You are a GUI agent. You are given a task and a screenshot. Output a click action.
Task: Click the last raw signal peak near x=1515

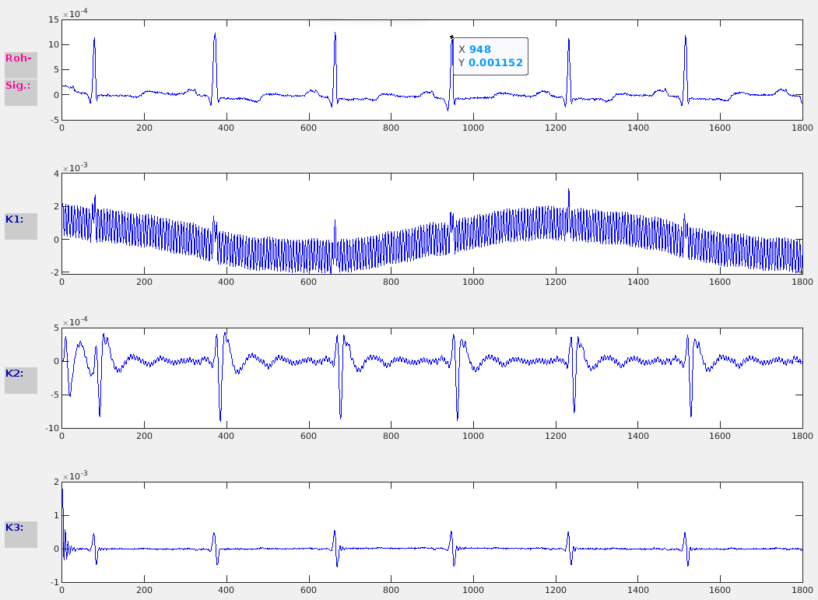coord(686,36)
